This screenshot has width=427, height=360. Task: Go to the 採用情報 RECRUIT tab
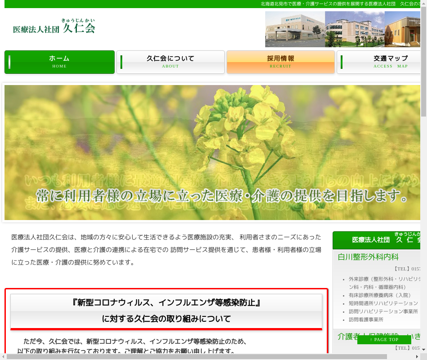[x=280, y=62]
